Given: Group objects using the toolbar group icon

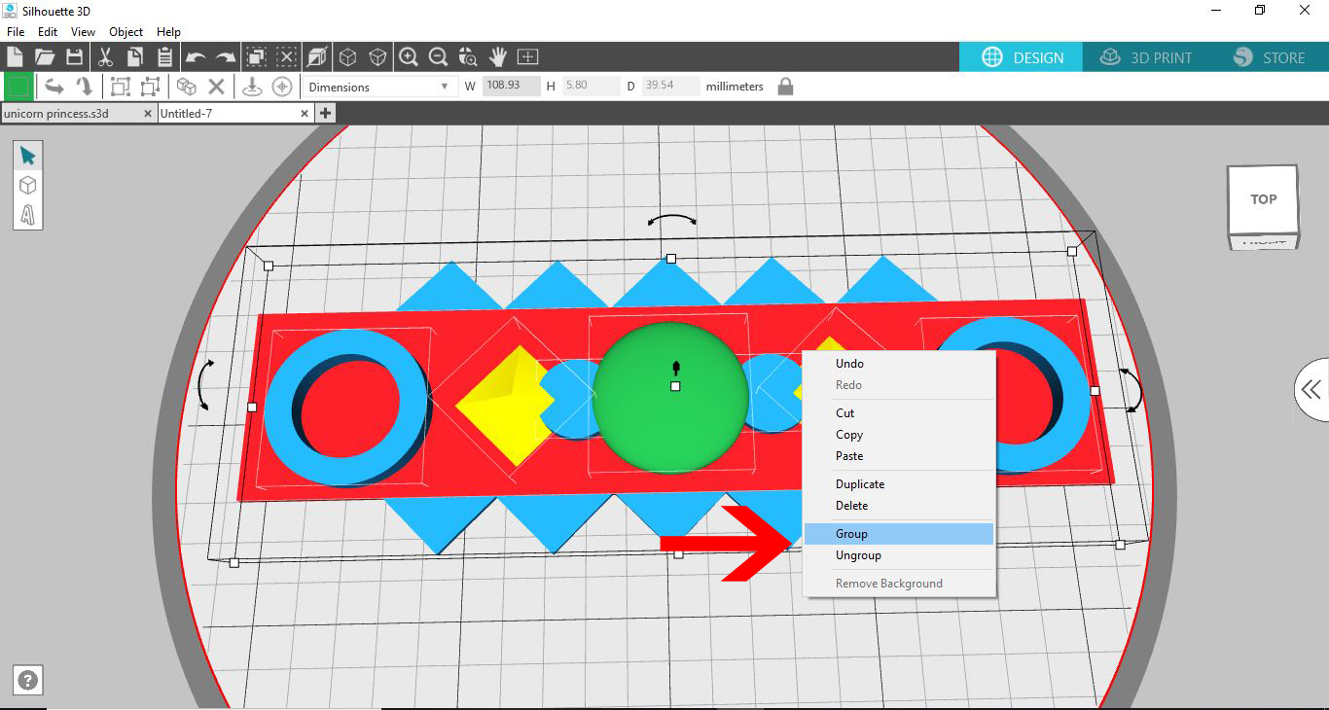Looking at the screenshot, I should click(x=120, y=87).
